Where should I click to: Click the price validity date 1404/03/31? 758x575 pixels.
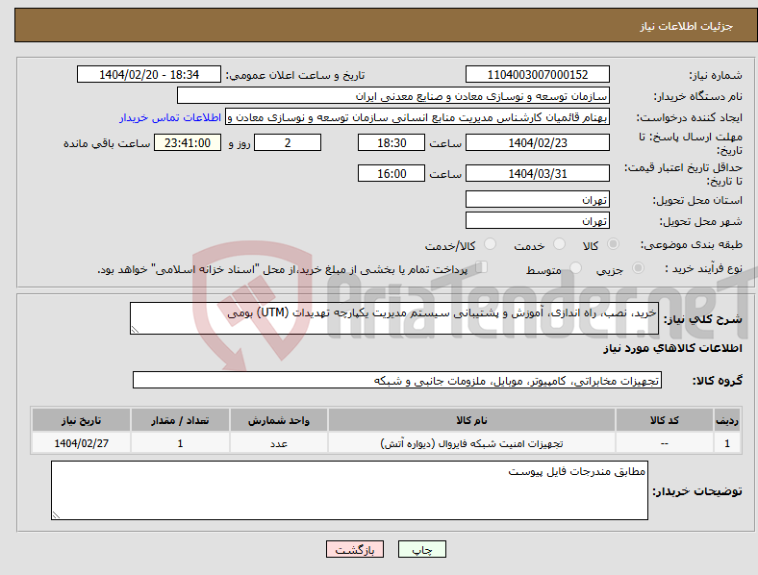tap(537, 173)
